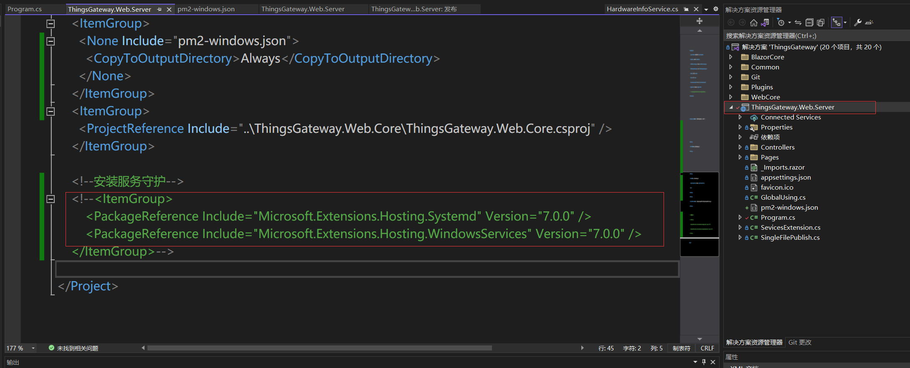Click the horizontal scrollbar of the editor

pos(319,348)
